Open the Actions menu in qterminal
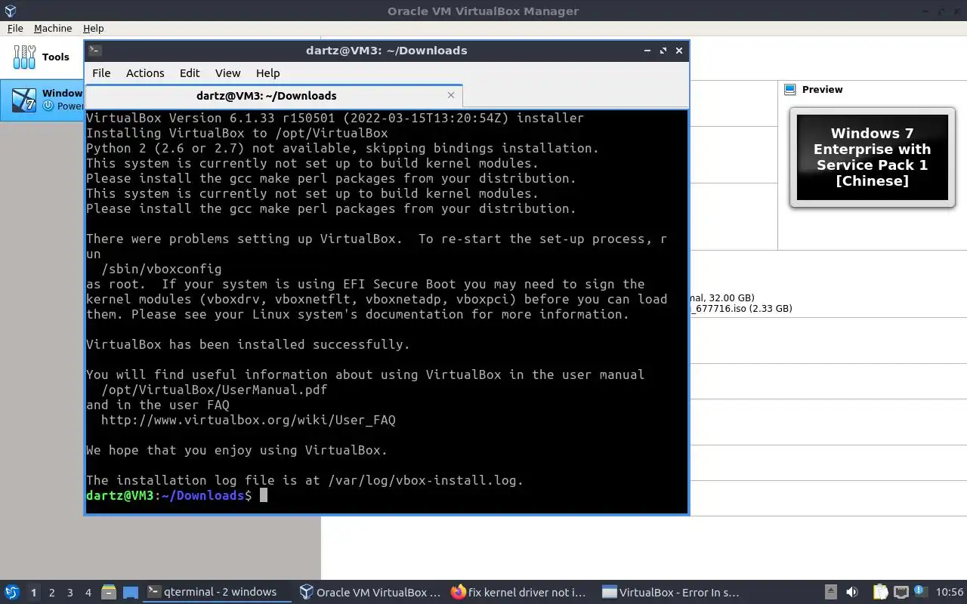Image resolution: width=967 pixels, height=604 pixels. 145,73
